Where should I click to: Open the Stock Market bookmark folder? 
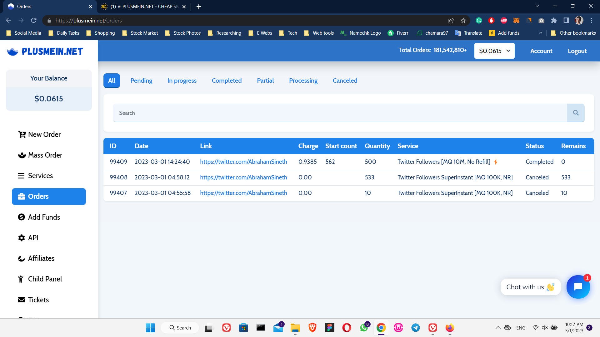[x=140, y=33]
